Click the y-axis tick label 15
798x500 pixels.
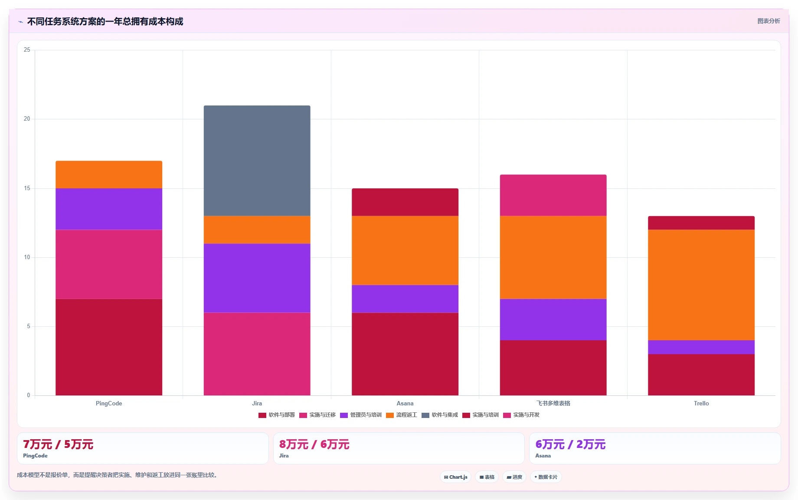pos(27,188)
